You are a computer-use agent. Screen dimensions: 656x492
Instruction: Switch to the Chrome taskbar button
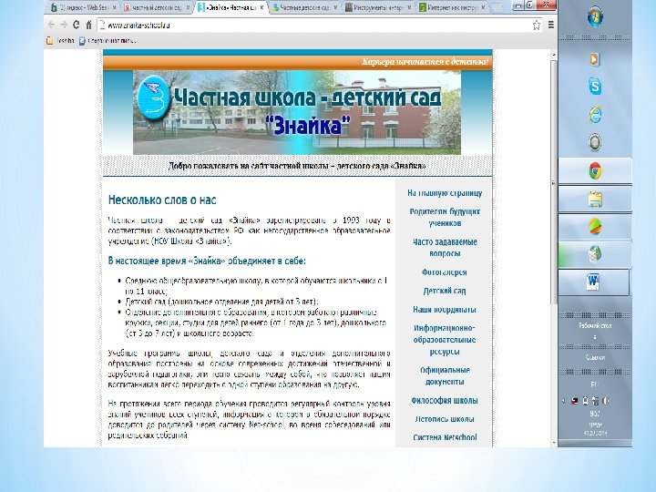click(x=595, y=171)
